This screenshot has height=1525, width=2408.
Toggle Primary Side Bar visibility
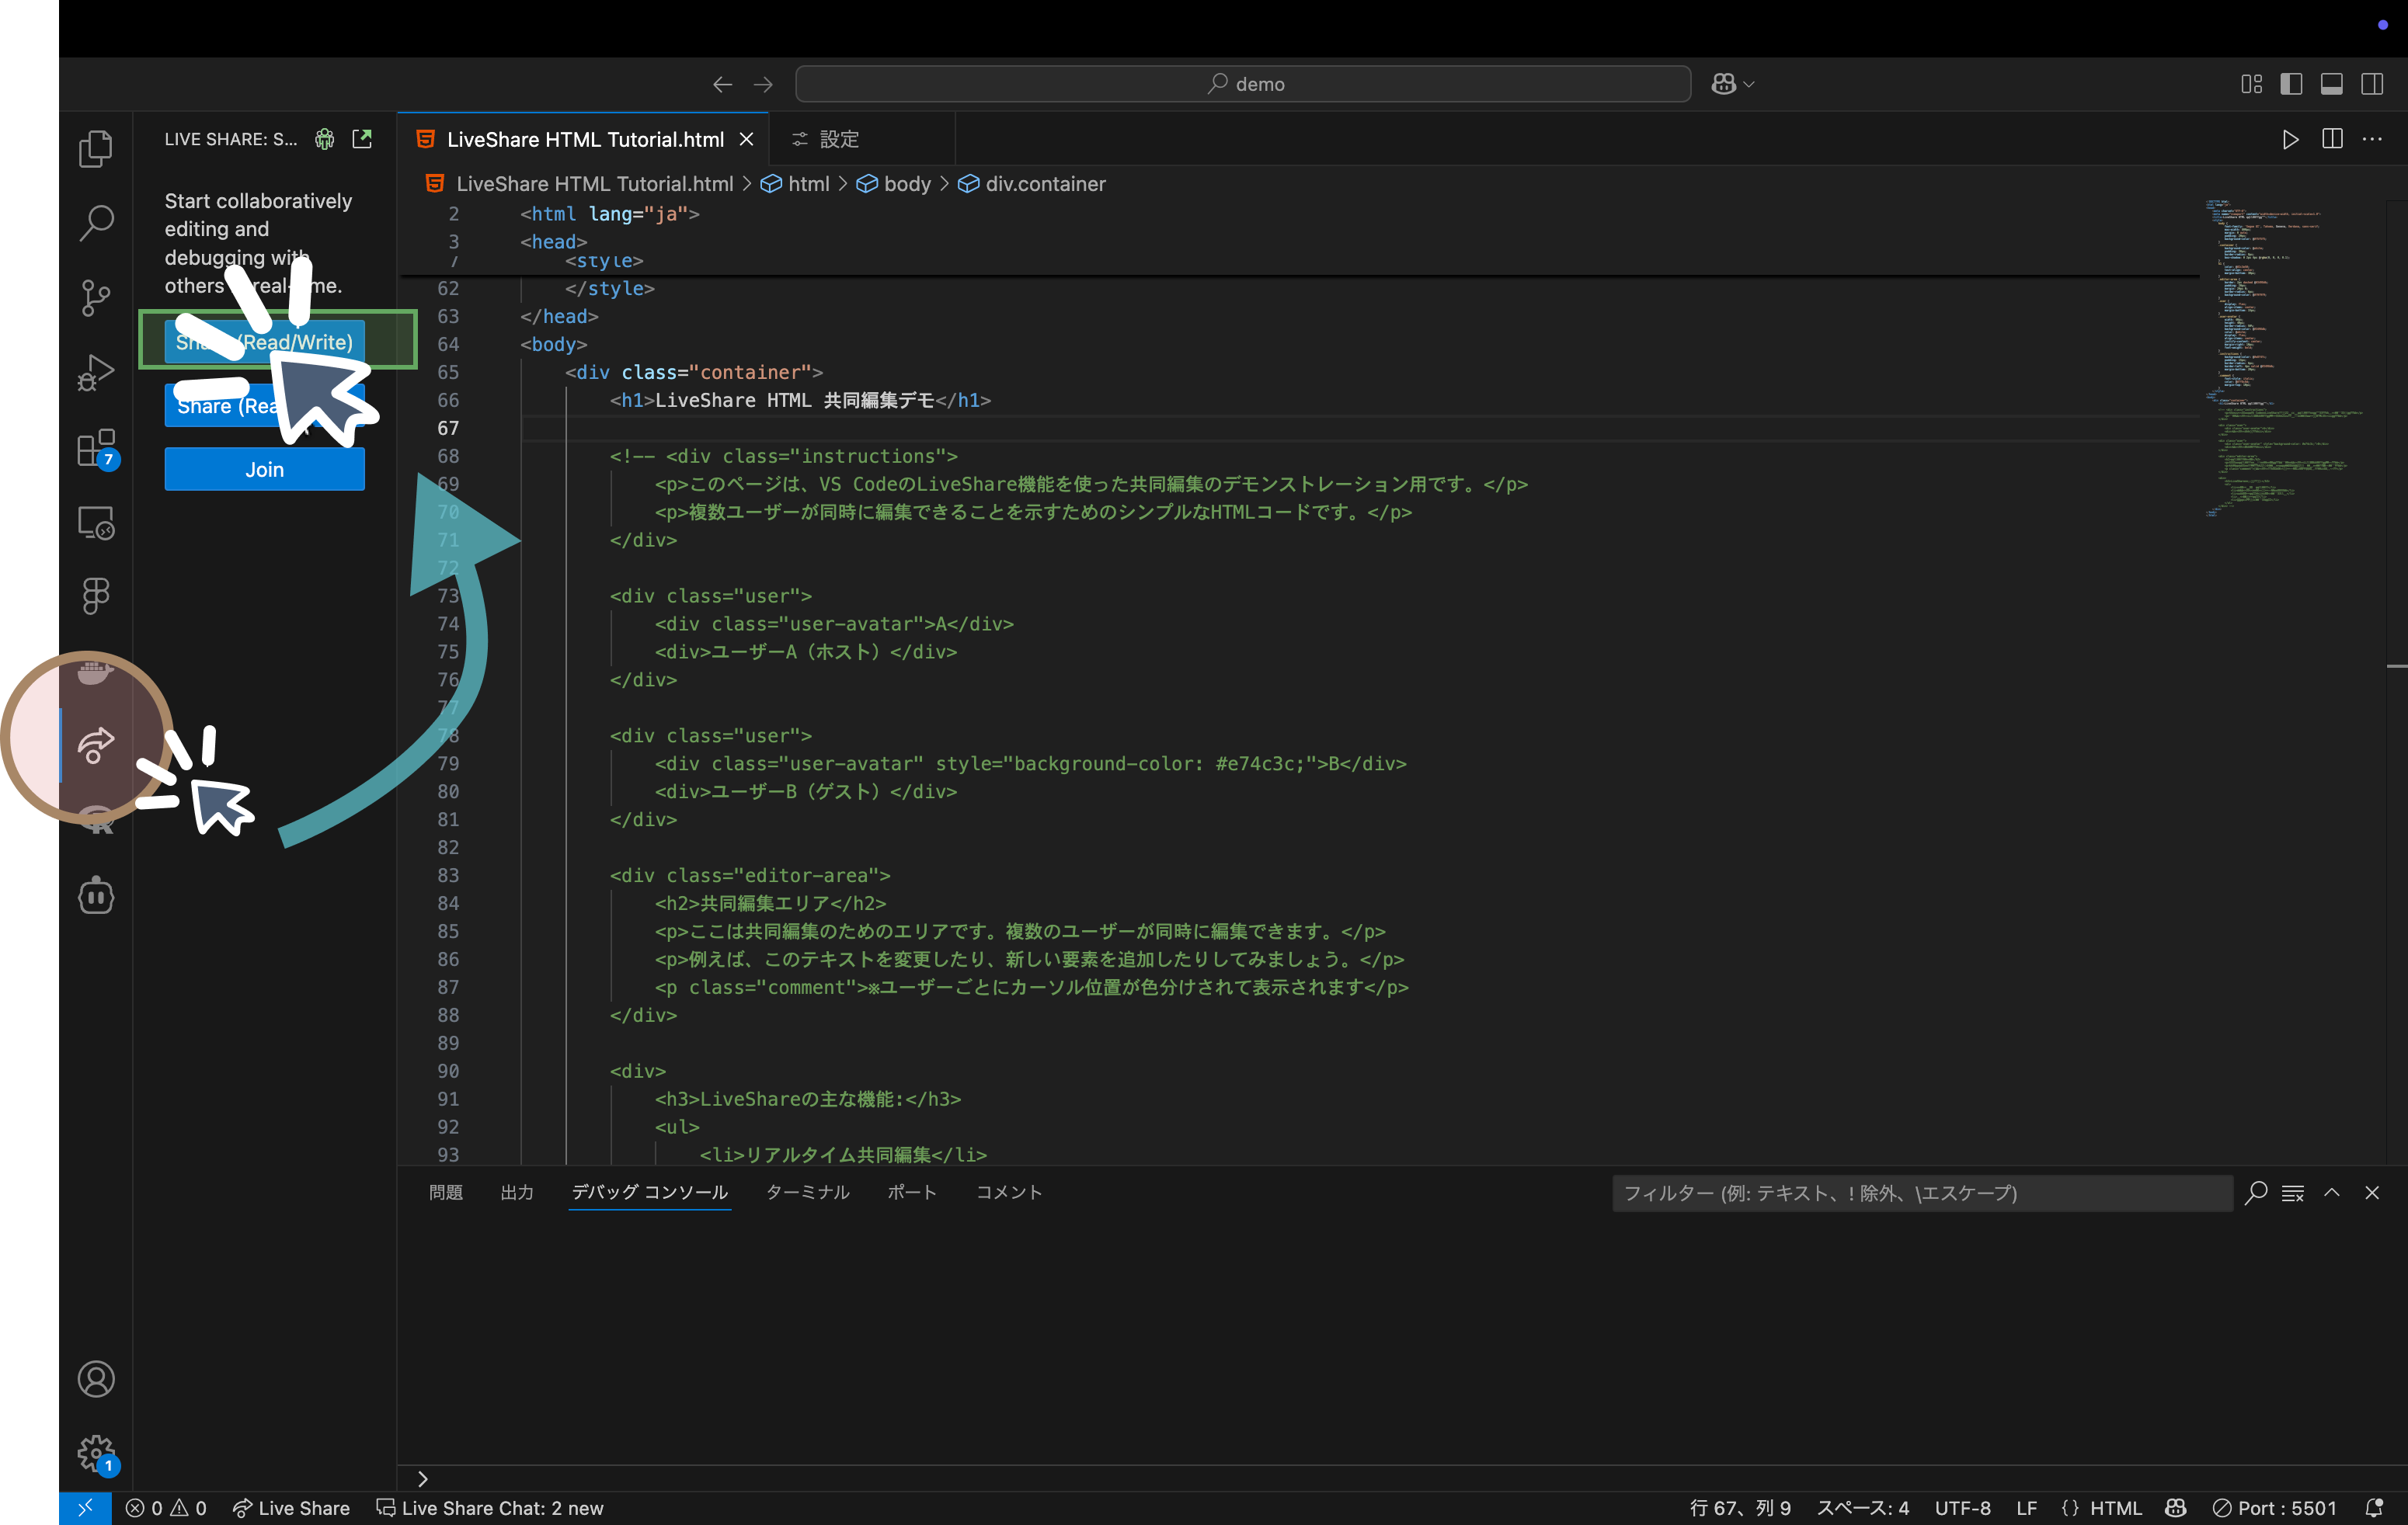[x=2291, y=84]
